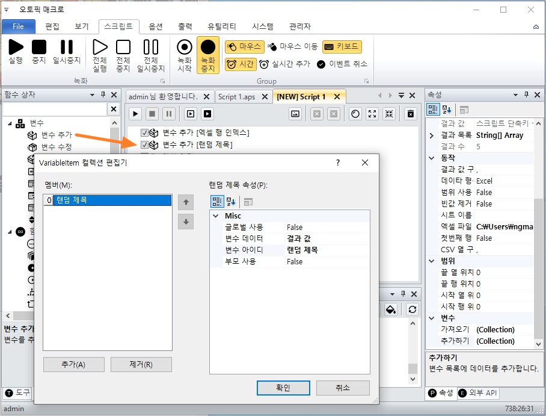Click the 일시중지 pause icon in ribbon

point(67,47)
